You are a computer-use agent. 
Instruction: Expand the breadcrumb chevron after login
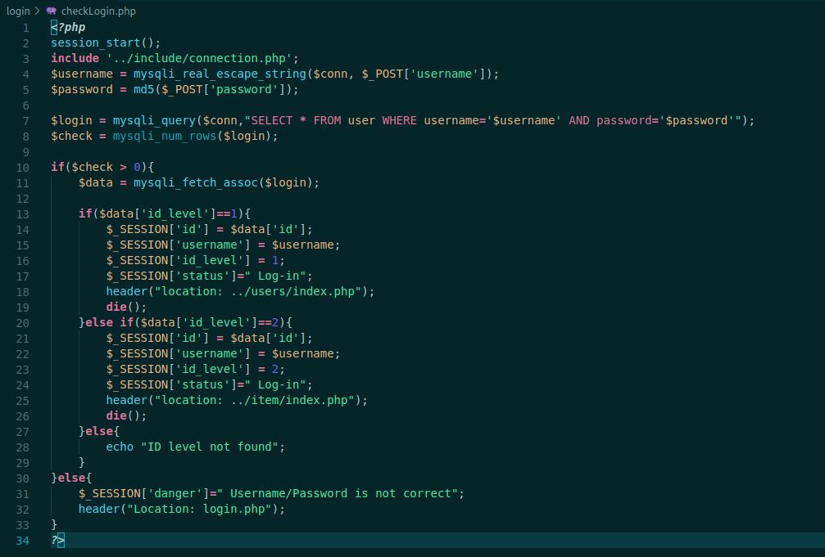point(38,11)
